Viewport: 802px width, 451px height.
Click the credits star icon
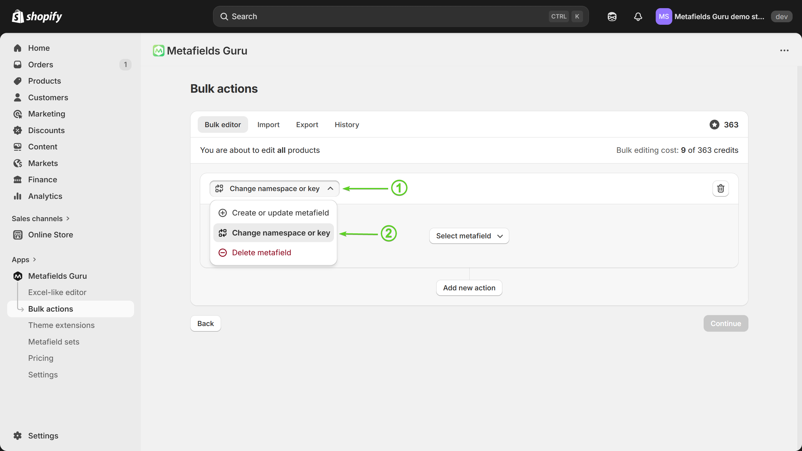coord(714,125)
